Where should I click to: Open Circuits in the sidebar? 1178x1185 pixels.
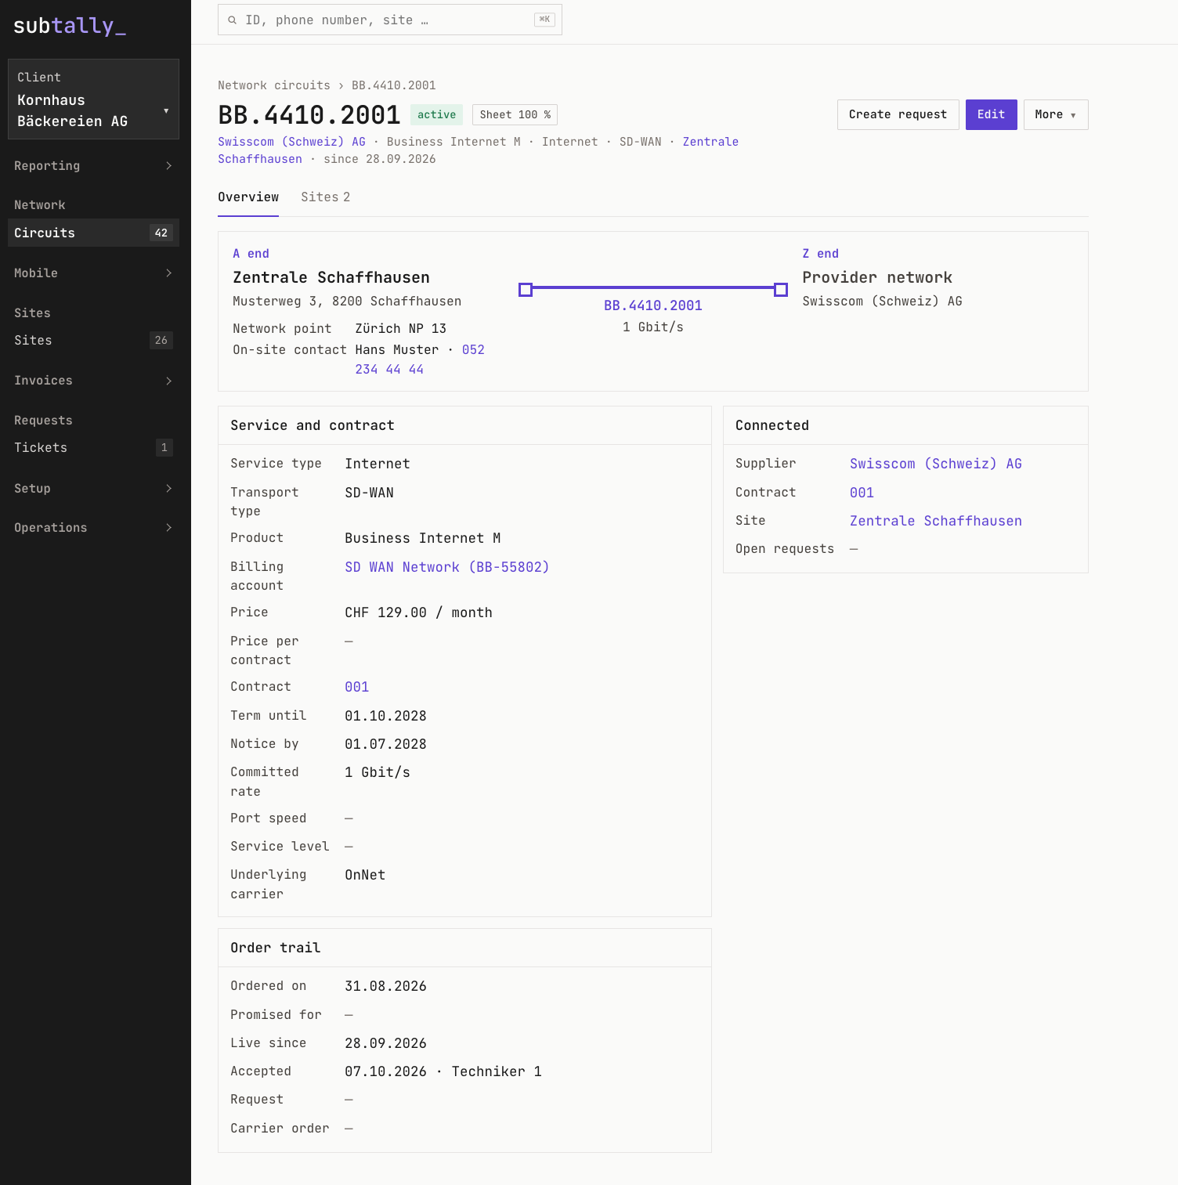tap(93, 233)
